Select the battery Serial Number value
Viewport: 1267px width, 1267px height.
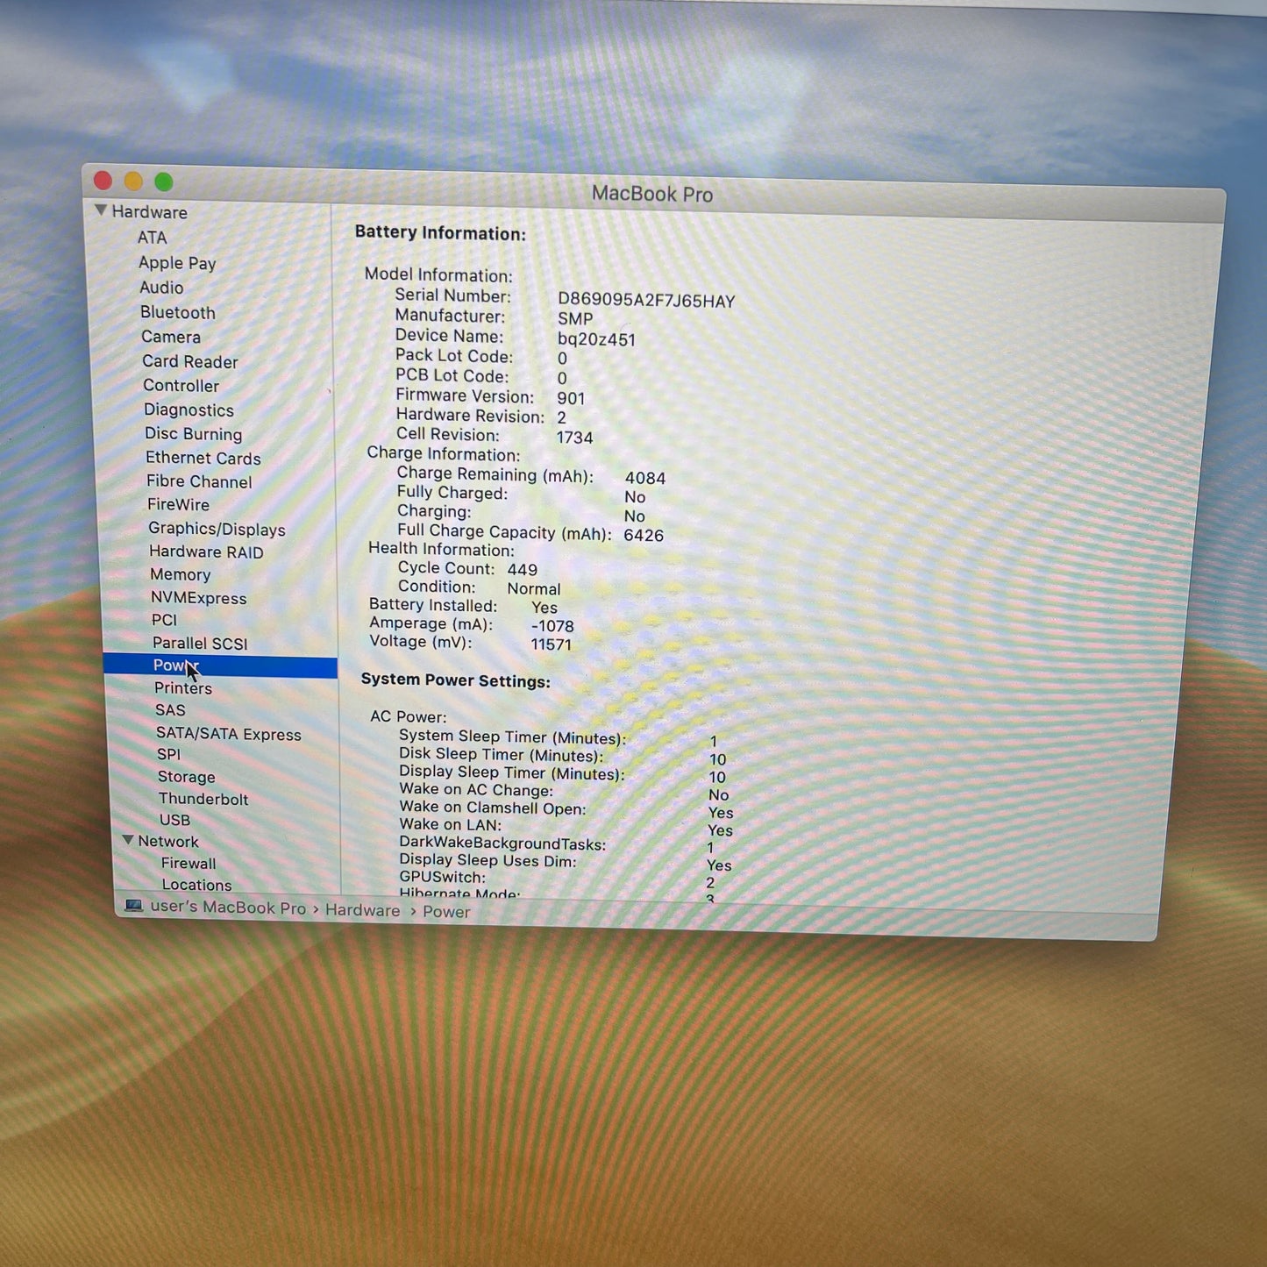646,301
